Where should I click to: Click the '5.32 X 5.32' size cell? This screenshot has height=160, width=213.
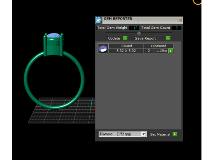(x=126, y=51)
